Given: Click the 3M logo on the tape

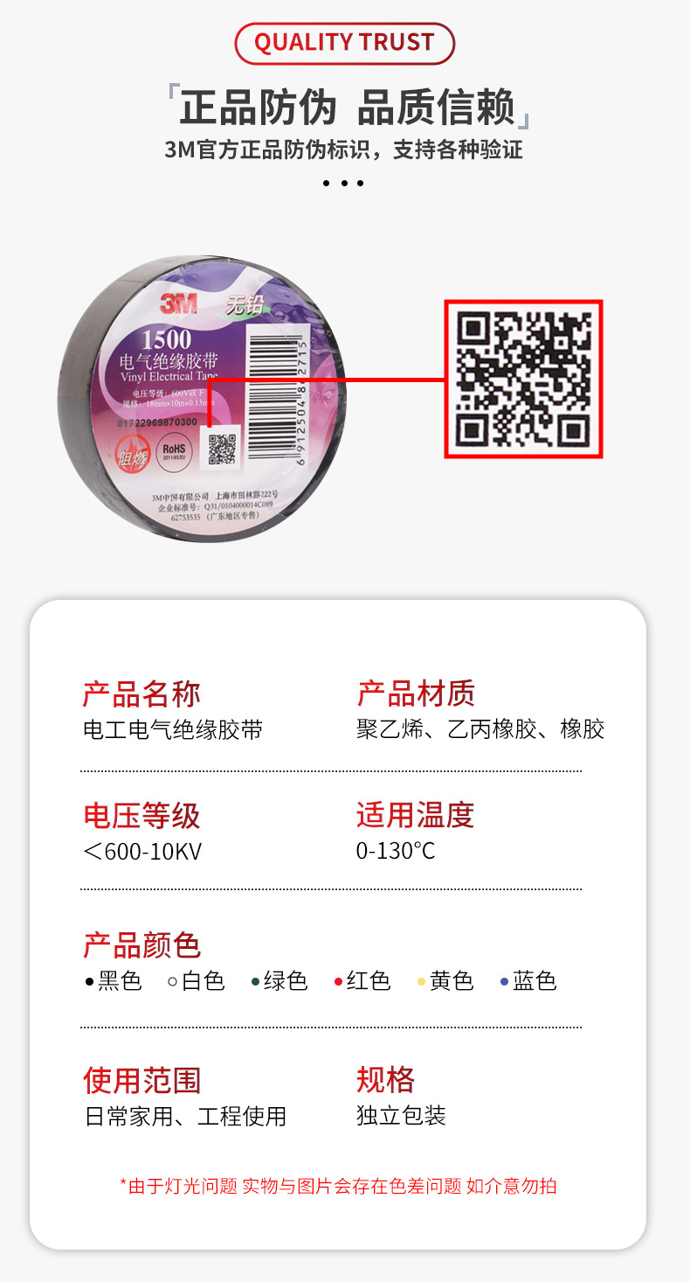Looking at the screenshot, I should point(178,304).
